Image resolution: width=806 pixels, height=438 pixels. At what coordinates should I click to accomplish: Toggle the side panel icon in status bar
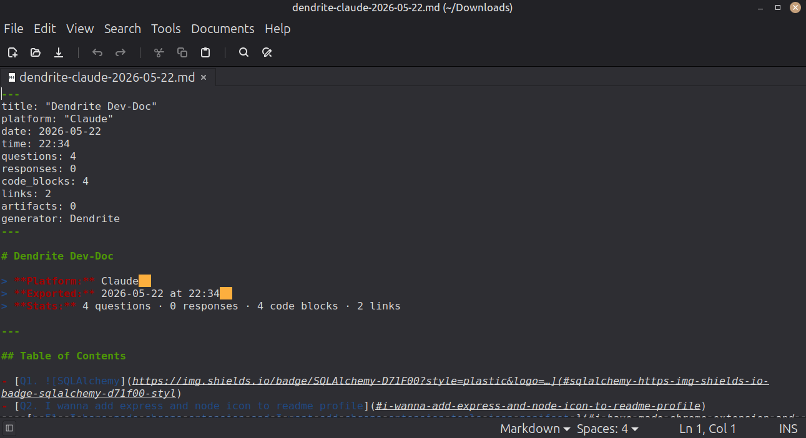[x=9, y=429]
